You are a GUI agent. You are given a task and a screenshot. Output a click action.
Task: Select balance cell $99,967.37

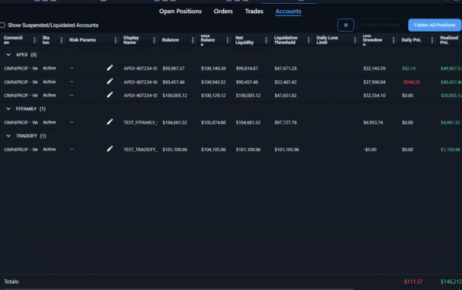pos(173,68)
